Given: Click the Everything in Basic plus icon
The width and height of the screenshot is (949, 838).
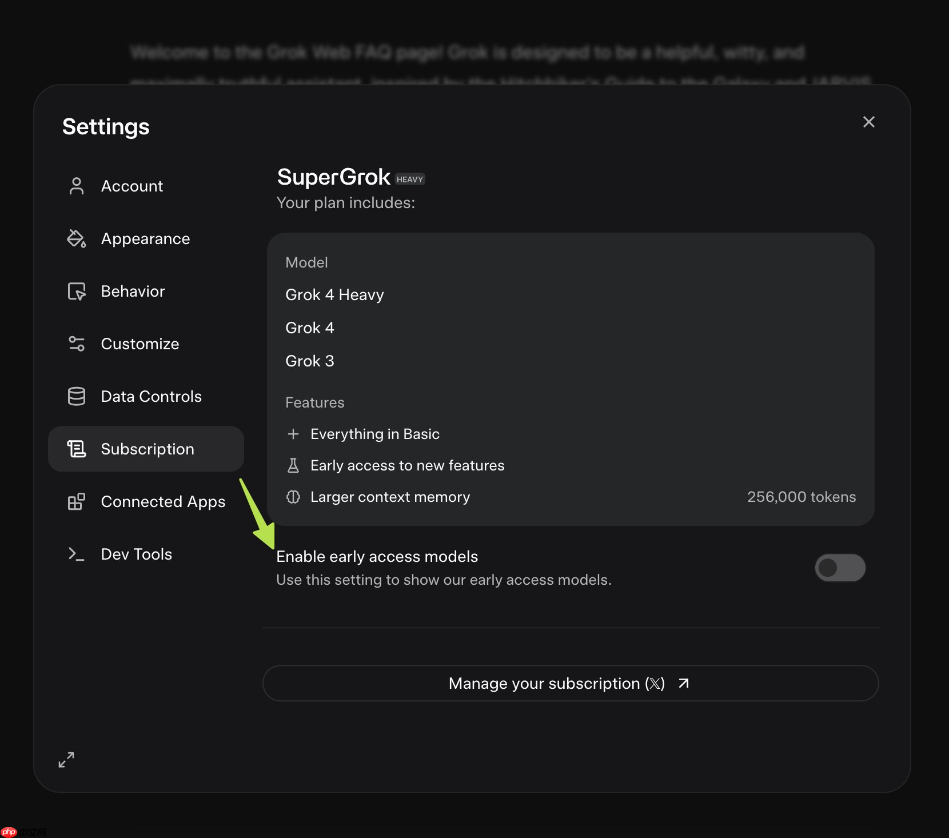Looking at the screenshot, I should tap(293, 434).
